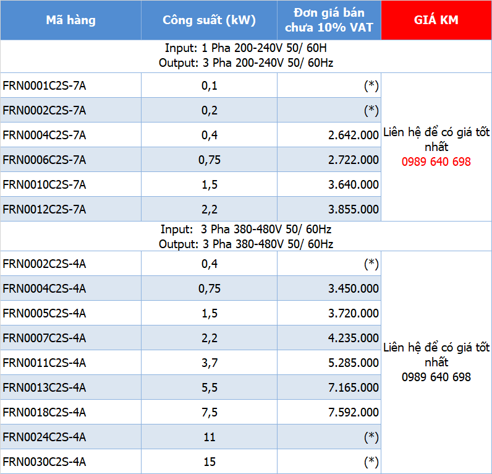Image resolution: width=492 pixels, height=474 pixels.
Task: Click the 'Mã hàng' column header
Action: [x=70, y=20]
